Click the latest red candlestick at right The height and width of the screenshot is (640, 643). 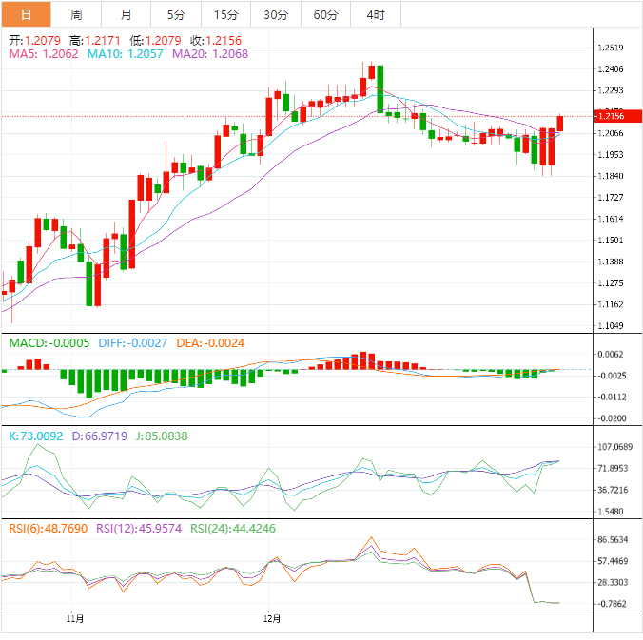coord(559,124)
